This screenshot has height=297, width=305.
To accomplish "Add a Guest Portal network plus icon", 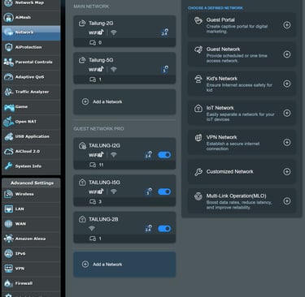I will tap(287, 25).
